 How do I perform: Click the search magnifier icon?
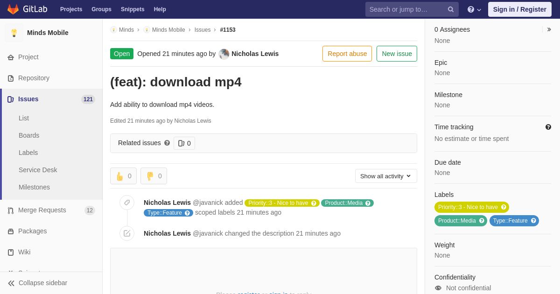pos(450,9)
